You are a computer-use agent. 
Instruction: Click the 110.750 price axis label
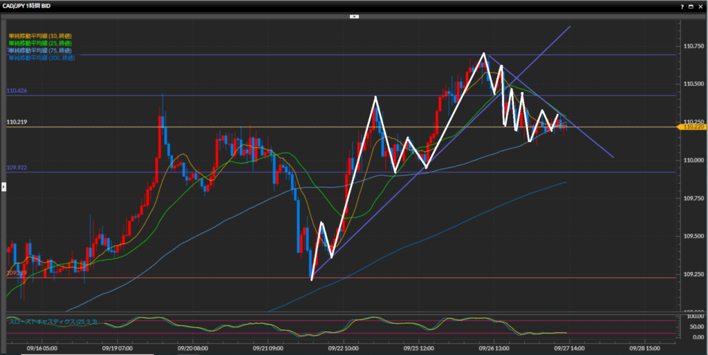693,45
